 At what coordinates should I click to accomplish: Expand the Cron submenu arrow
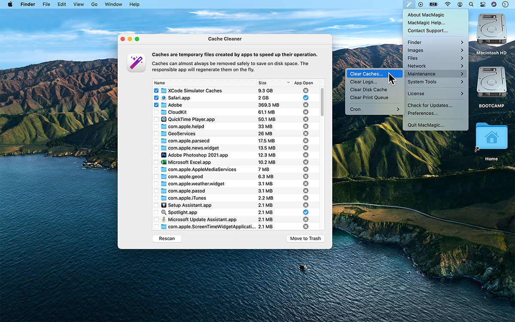pyautogui.click(x=398, y=109)
